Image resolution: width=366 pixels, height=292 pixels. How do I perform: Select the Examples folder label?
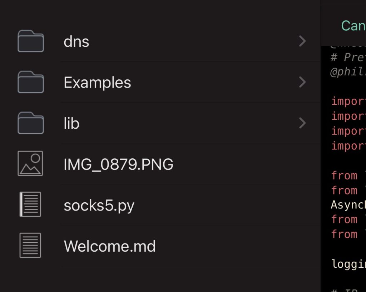tap(97, 83)
